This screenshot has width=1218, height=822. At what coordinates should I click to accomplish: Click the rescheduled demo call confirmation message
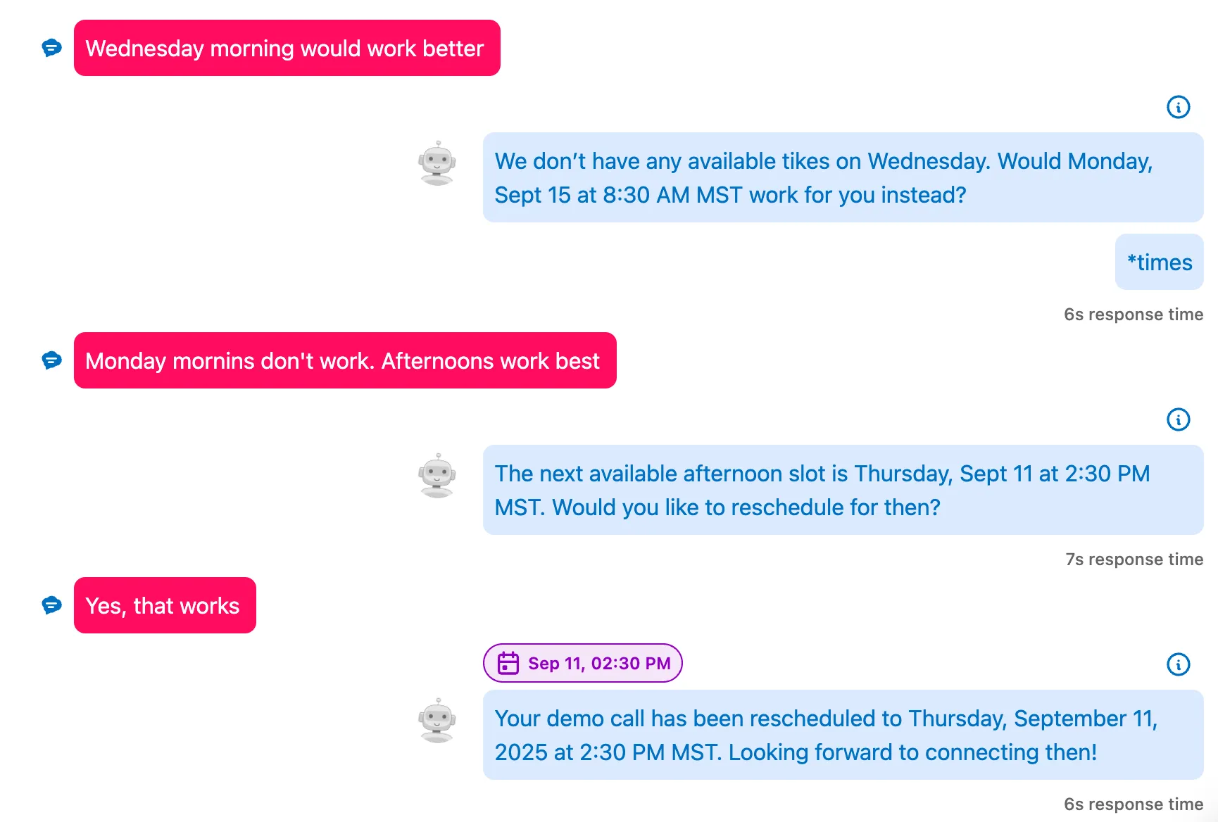pos(843,735)
